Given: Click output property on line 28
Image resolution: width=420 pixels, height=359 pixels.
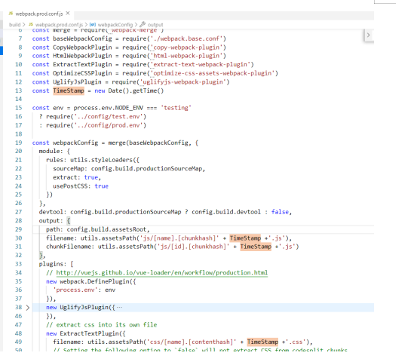Looking at the screenshot, I should pyautogui.click(x=49, y=221).
